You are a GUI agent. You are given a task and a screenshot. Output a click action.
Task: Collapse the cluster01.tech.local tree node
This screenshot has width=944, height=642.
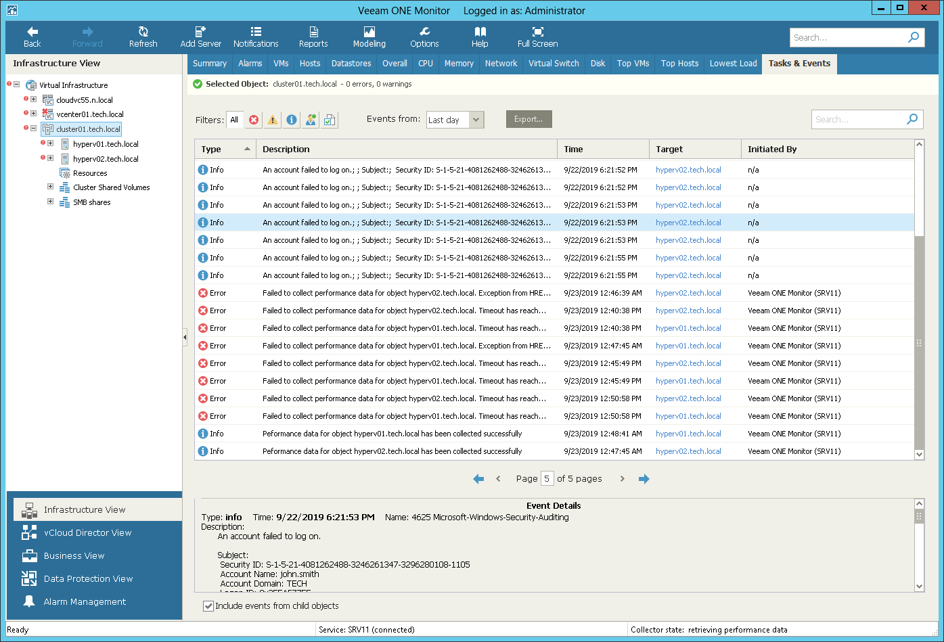coord(33,129)
